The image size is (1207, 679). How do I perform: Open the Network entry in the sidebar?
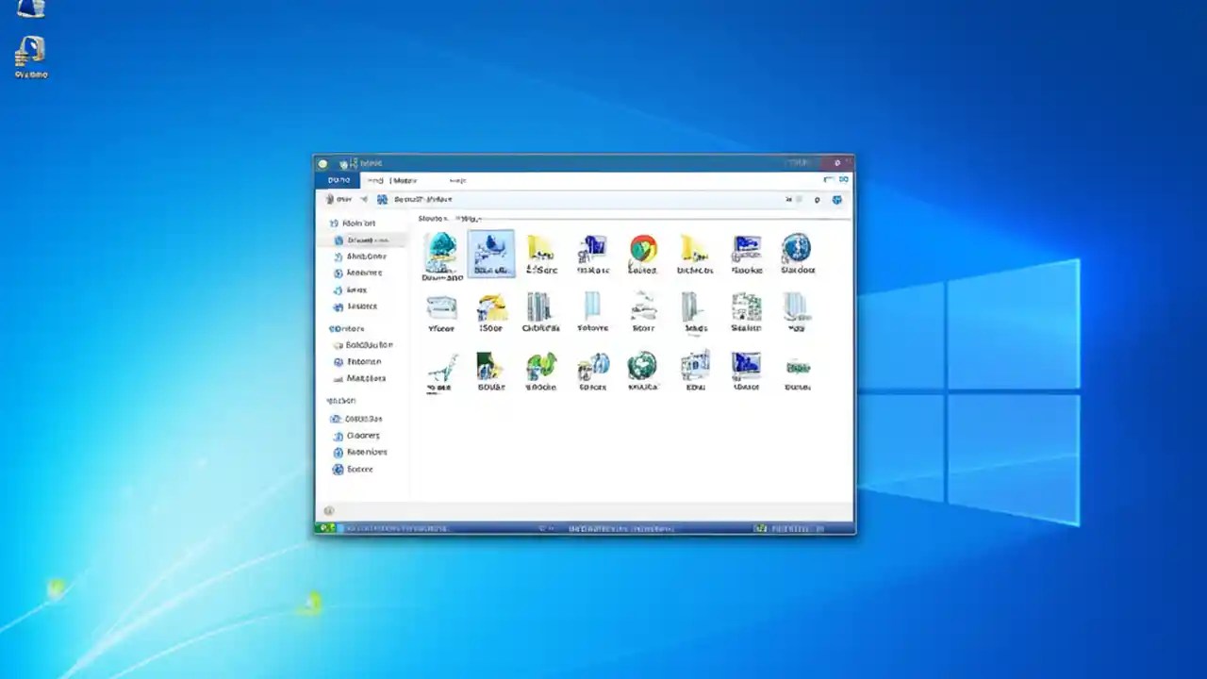tap(363, 469)
